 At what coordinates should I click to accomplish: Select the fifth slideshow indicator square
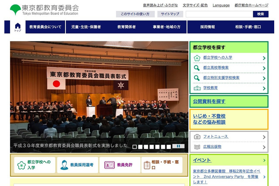tap(157, 147)
